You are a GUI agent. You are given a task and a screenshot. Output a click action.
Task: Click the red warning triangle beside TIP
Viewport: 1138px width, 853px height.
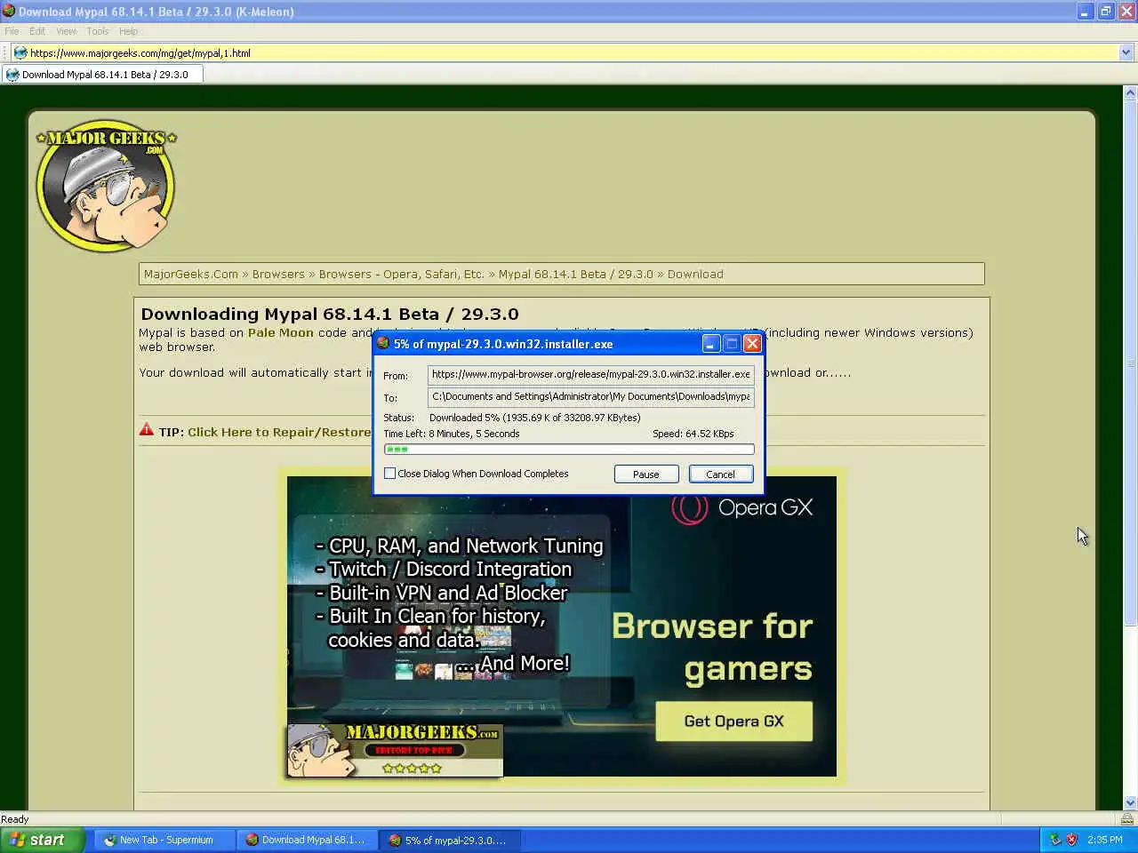(147, 431)
